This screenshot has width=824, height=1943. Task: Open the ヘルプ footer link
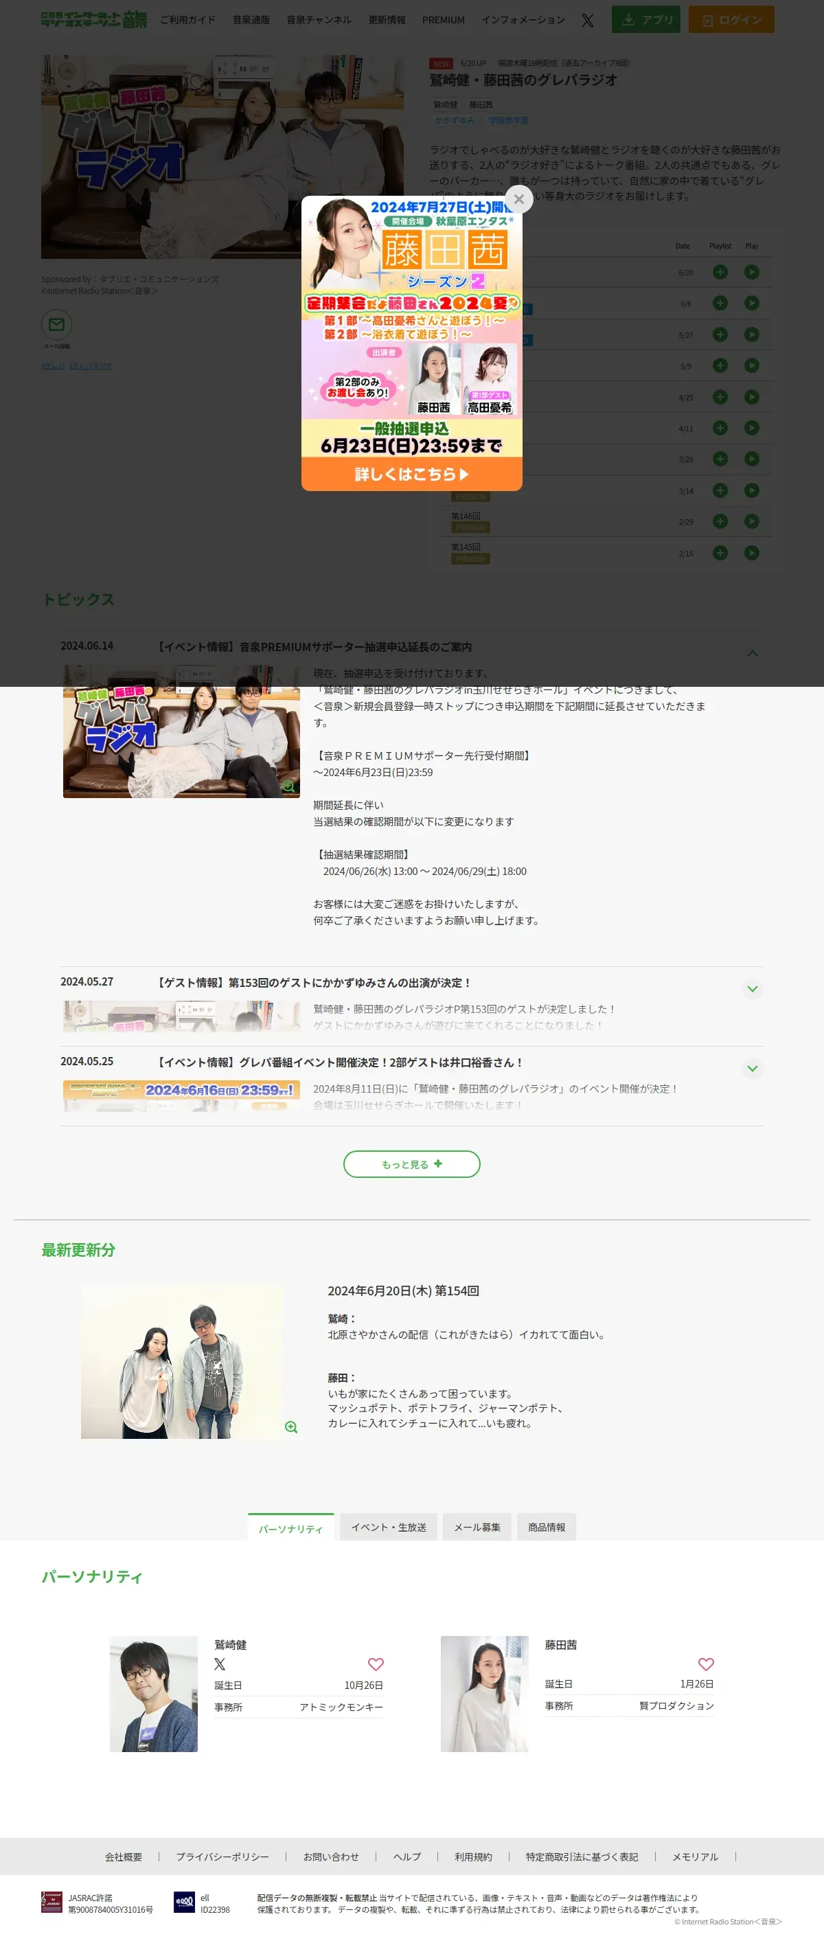click(407, 1857)
